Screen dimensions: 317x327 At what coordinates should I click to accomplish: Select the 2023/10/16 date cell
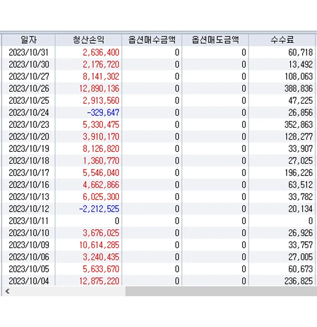point(28,185)
